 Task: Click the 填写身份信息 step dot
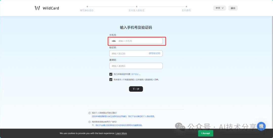tap(87, 7)
